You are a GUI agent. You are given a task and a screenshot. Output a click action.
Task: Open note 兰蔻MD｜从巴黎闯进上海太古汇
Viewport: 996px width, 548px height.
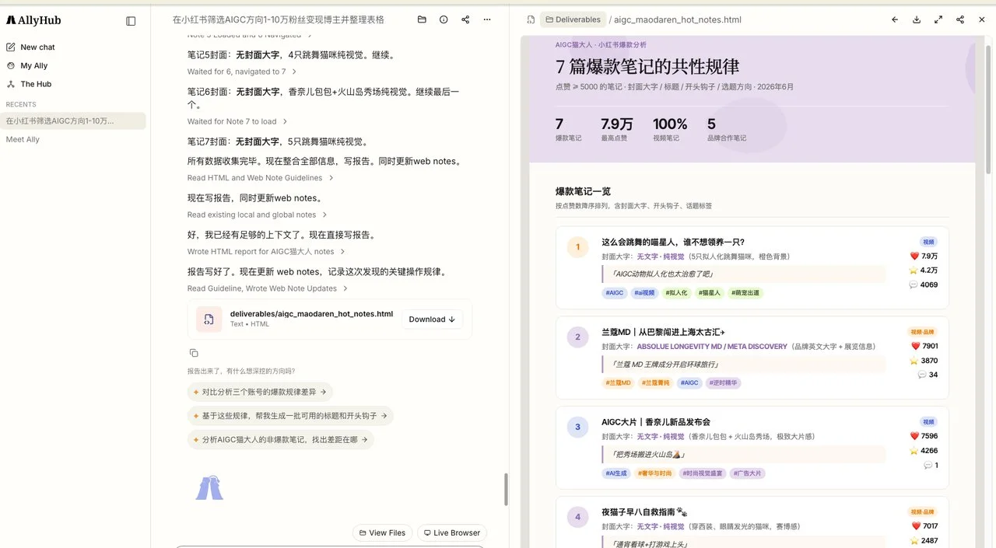(664, 332)
